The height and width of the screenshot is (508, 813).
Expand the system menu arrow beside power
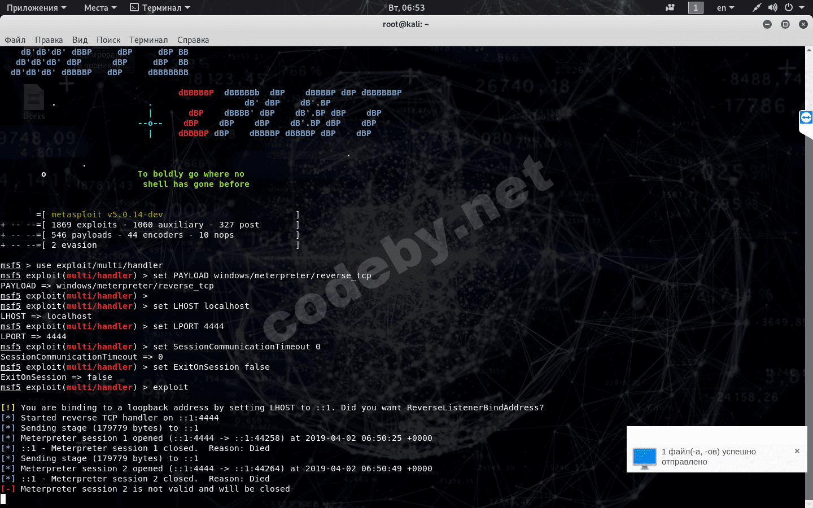(802, 8)
